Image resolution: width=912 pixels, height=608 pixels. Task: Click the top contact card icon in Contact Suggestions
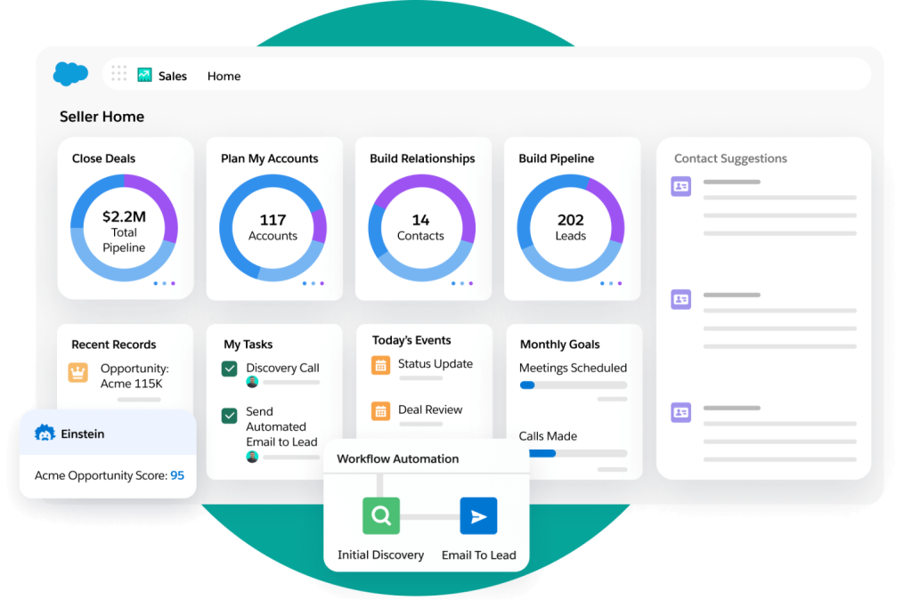click(x=680, y=185)
